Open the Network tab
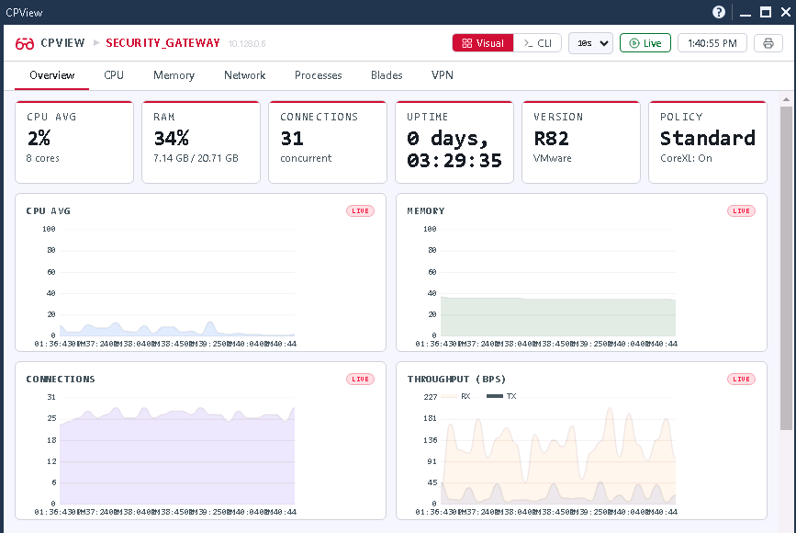 244,75
